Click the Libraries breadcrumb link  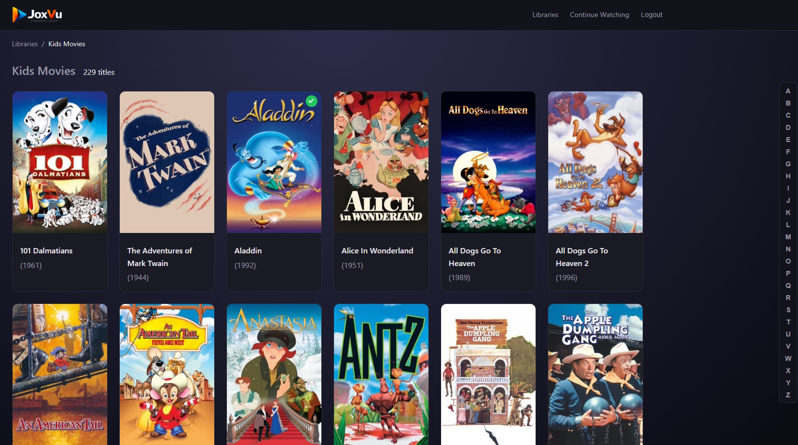pos(24,44)
